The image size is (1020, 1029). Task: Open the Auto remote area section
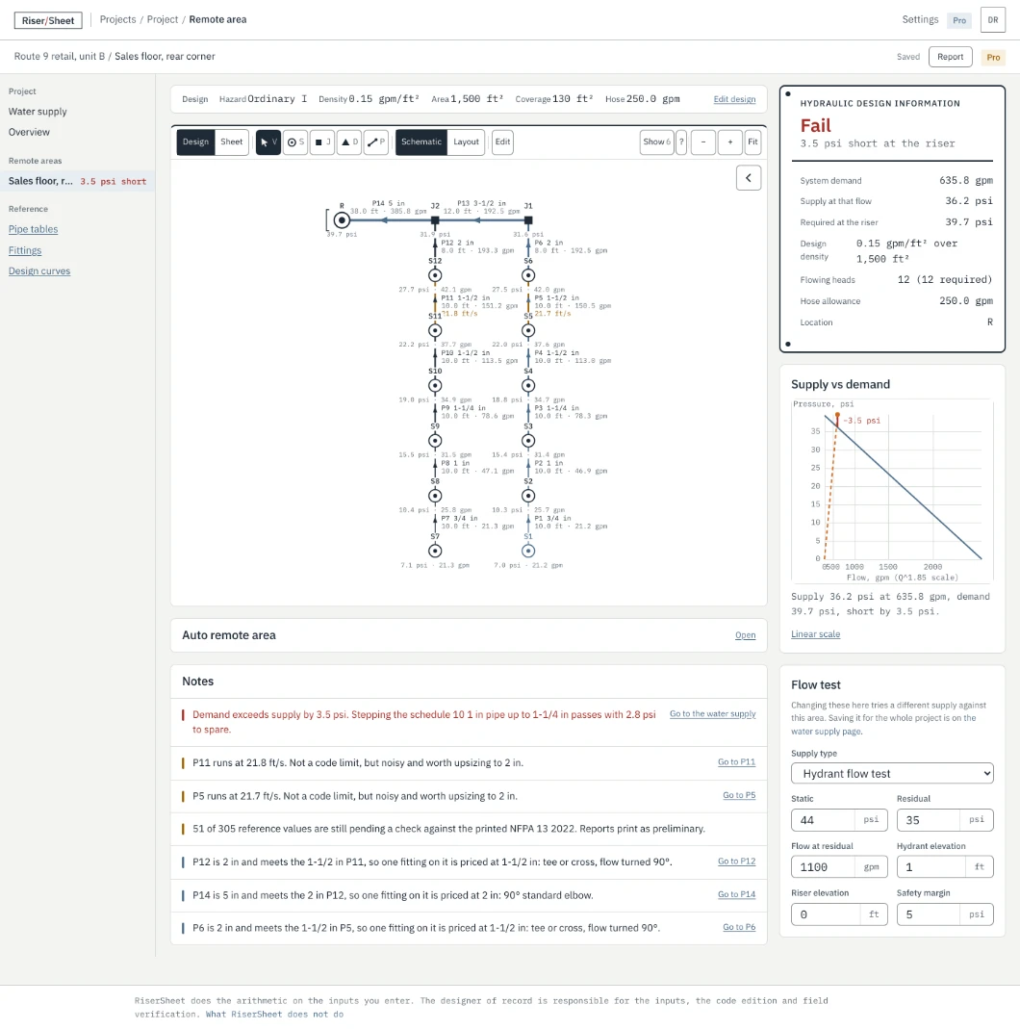coord(745,635)
